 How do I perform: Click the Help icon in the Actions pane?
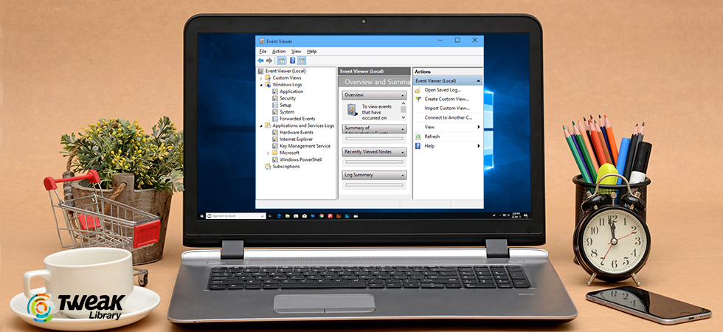(x=418, y=146)
